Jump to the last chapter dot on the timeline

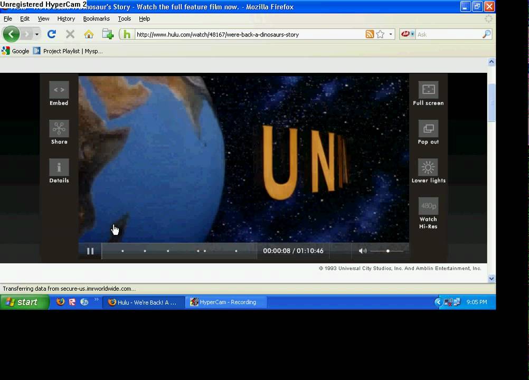tap(236, 251)
